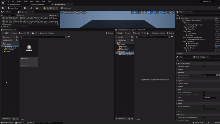
Task: Open the Cmd dropdown in Output Log panel
Action: point(5,26)
